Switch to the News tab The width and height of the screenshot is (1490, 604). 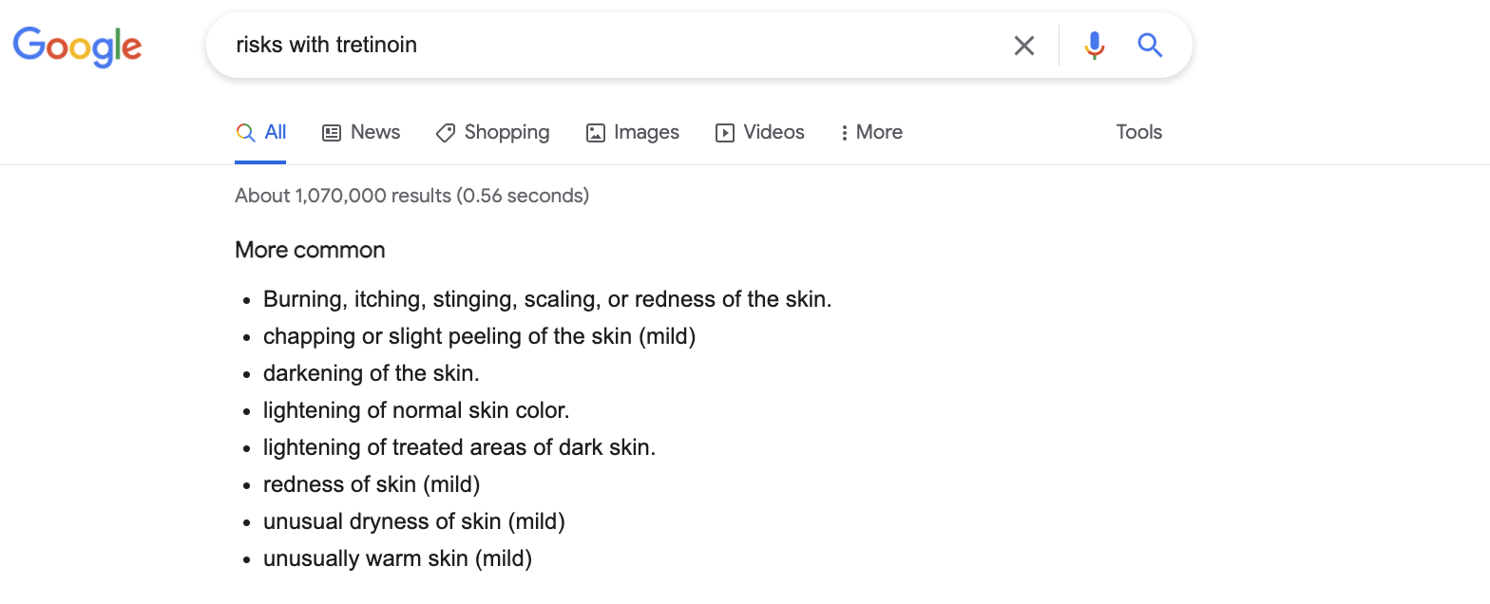361,133
